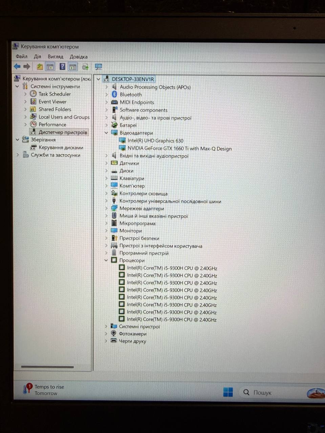This screenshot has height=433, width=325.
Task: Click the Відеоадаптери display adapter icon
Action: point(114,133)
